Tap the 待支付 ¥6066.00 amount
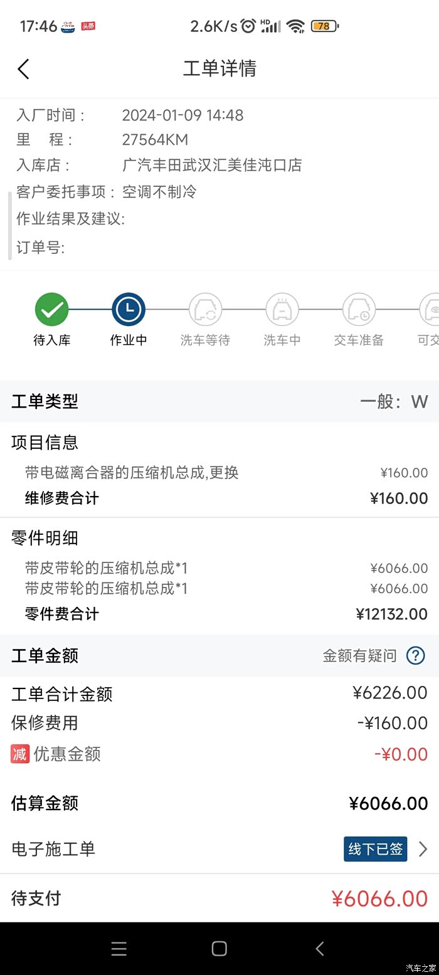 [379, 899]
